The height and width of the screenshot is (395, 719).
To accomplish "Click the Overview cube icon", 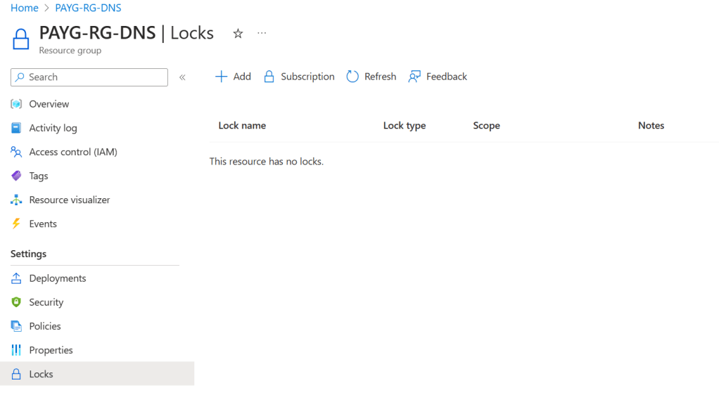I will 16,104.
